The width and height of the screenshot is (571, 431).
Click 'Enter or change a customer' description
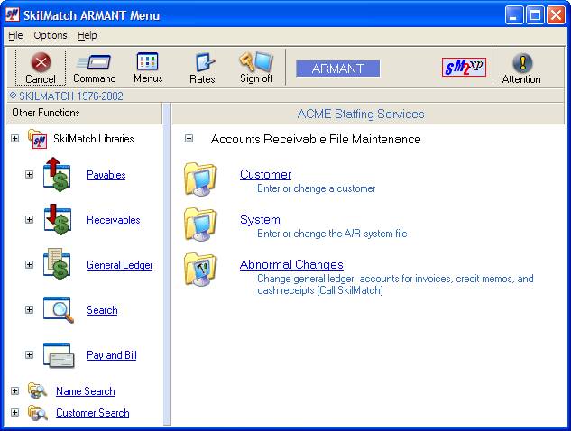click(x=316, y=188)
